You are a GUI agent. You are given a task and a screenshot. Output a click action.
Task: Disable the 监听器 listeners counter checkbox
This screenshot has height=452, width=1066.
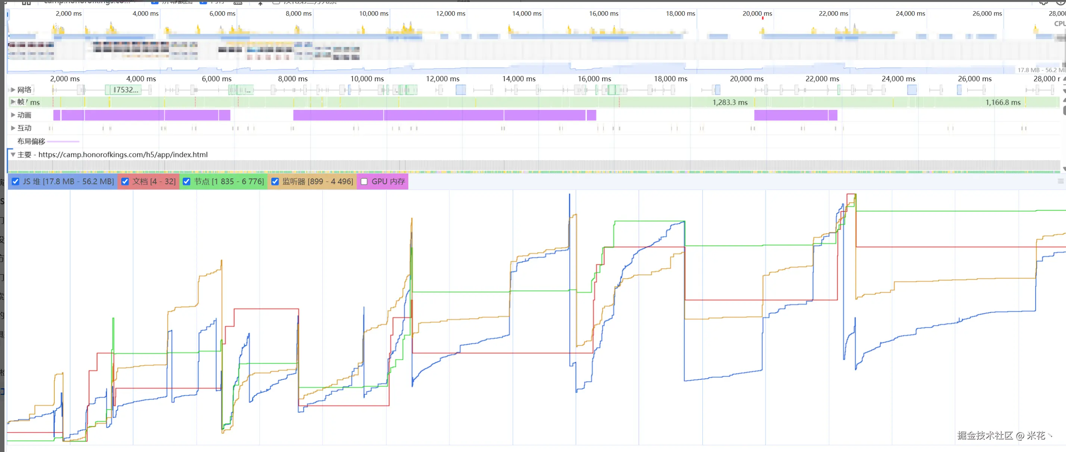click(275, 182)
